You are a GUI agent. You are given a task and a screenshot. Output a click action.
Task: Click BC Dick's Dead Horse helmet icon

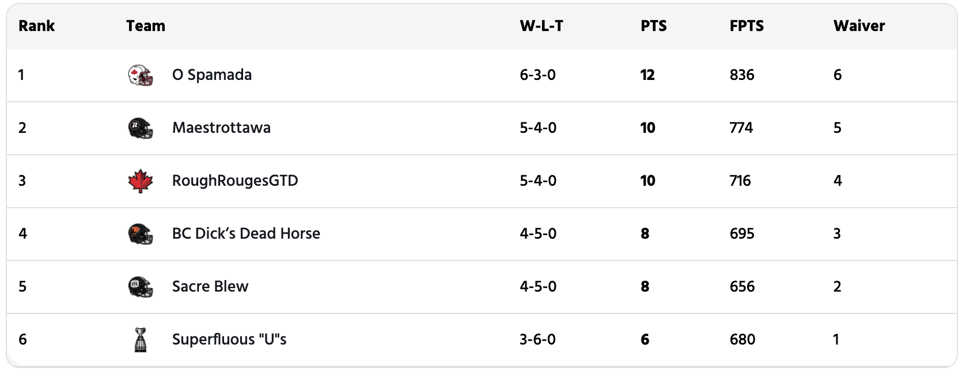click(140, 234)
